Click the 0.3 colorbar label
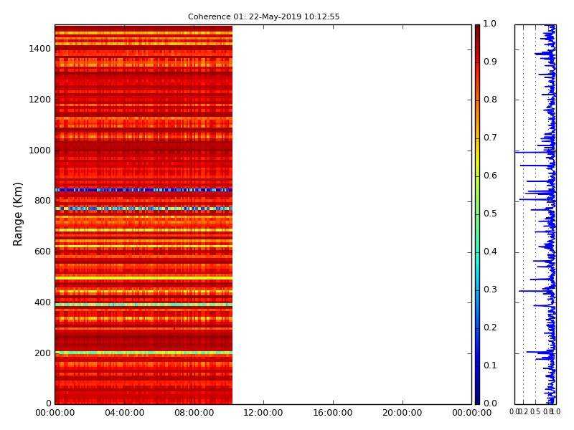Viewport: 574px width, 430px height. point(490,290)
